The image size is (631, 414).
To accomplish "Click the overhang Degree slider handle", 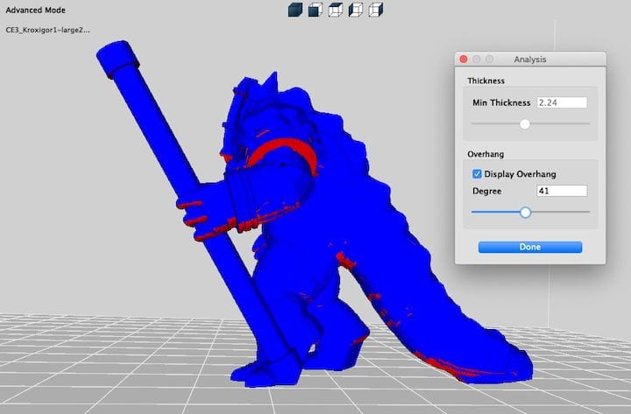I will [525, 212].
